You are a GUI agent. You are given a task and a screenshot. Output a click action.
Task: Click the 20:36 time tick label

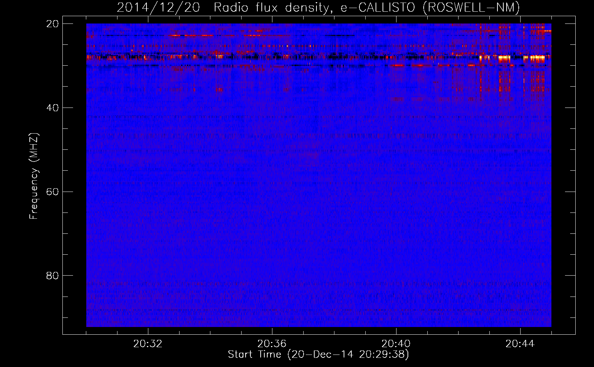point(272,344)
